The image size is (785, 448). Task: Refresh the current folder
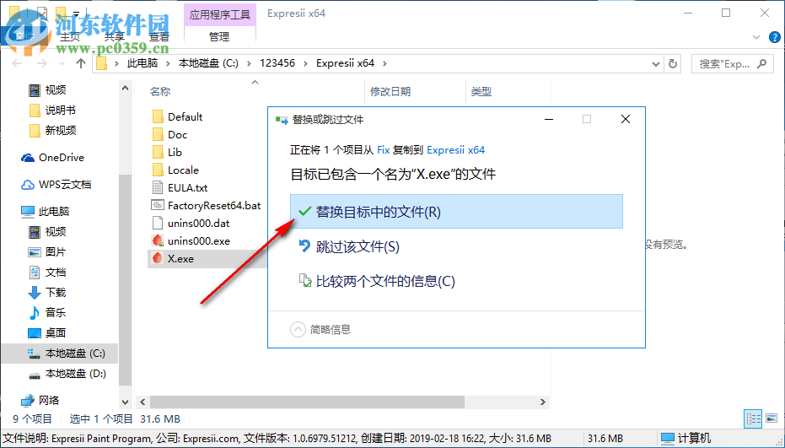click(x=673, y=63)
